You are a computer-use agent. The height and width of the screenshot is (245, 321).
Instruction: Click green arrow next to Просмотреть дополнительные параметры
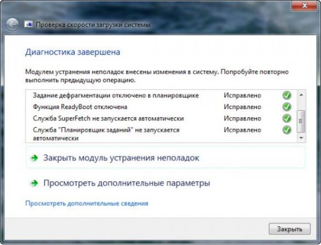34,183
